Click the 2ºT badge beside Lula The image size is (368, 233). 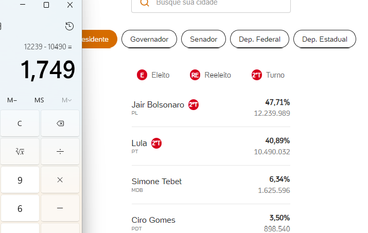(156, 143)
